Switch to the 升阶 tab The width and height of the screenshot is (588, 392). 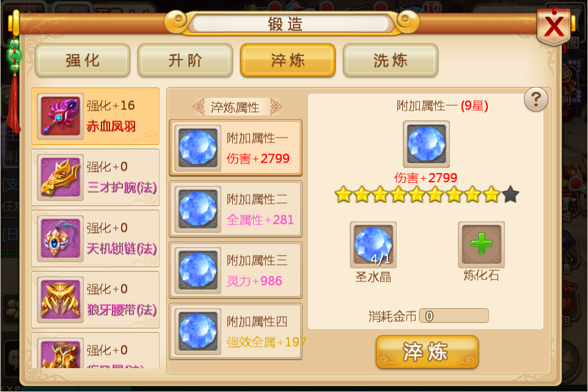coord(185,60)
